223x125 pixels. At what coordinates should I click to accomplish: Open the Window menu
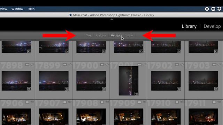(x=17, y=9)
